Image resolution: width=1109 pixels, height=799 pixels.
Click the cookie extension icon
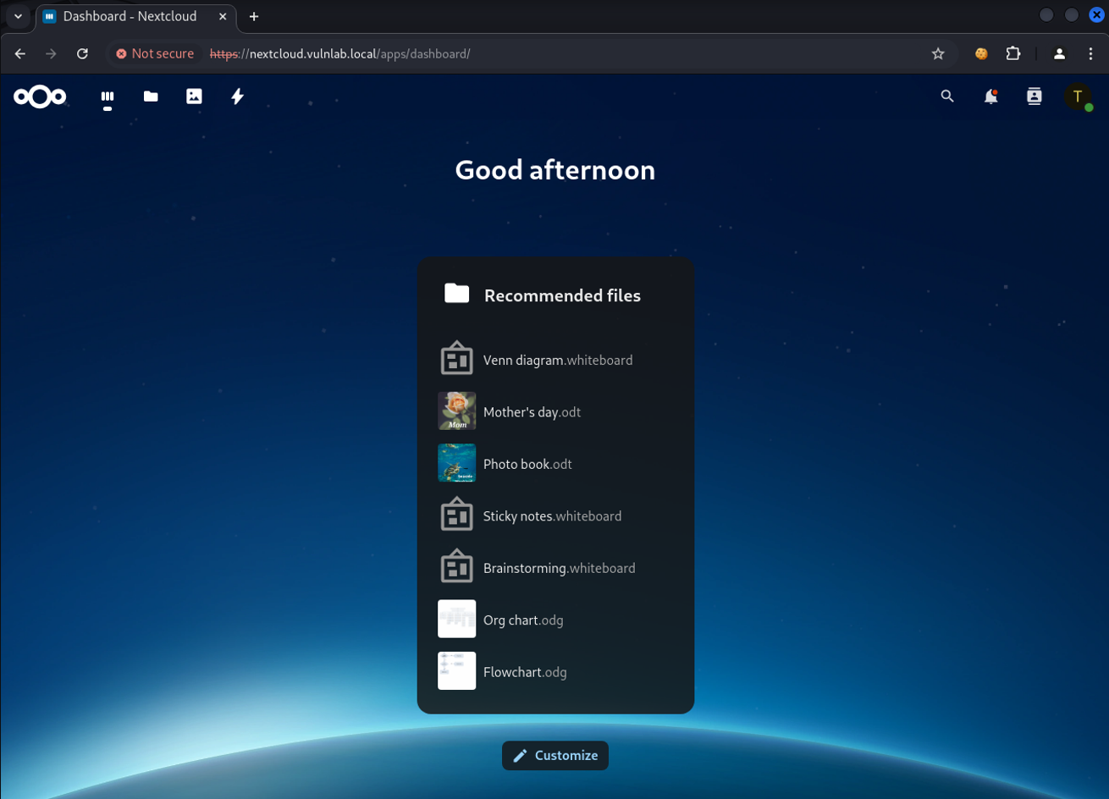[981, 53]
